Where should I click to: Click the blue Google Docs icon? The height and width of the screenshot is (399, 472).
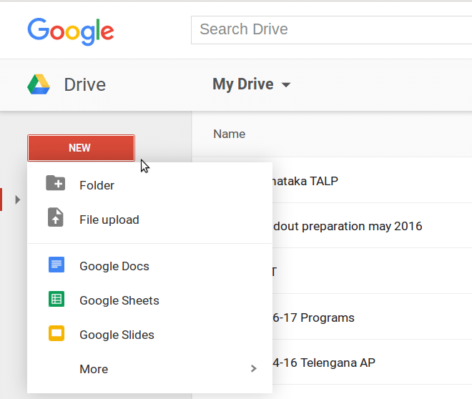(56, 265)
